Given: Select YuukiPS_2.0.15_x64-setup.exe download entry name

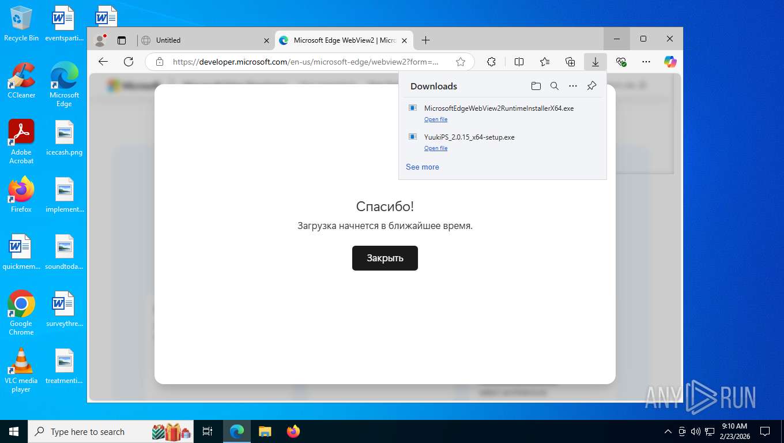Looking at the screenshot, I should point(469,137).
